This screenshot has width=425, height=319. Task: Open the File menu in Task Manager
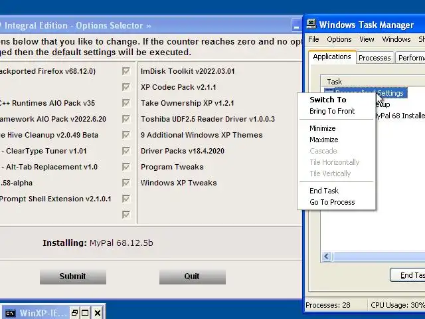tap(313, 39)
